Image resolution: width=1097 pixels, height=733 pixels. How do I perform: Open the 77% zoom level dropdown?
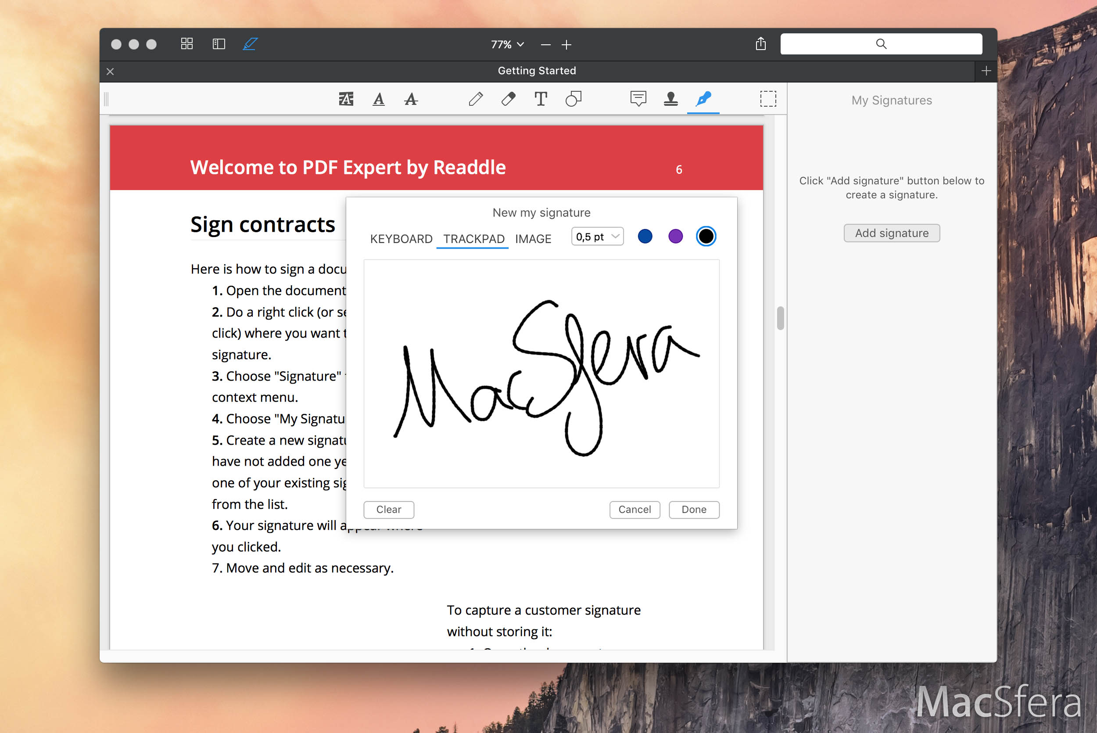point(507,44)
